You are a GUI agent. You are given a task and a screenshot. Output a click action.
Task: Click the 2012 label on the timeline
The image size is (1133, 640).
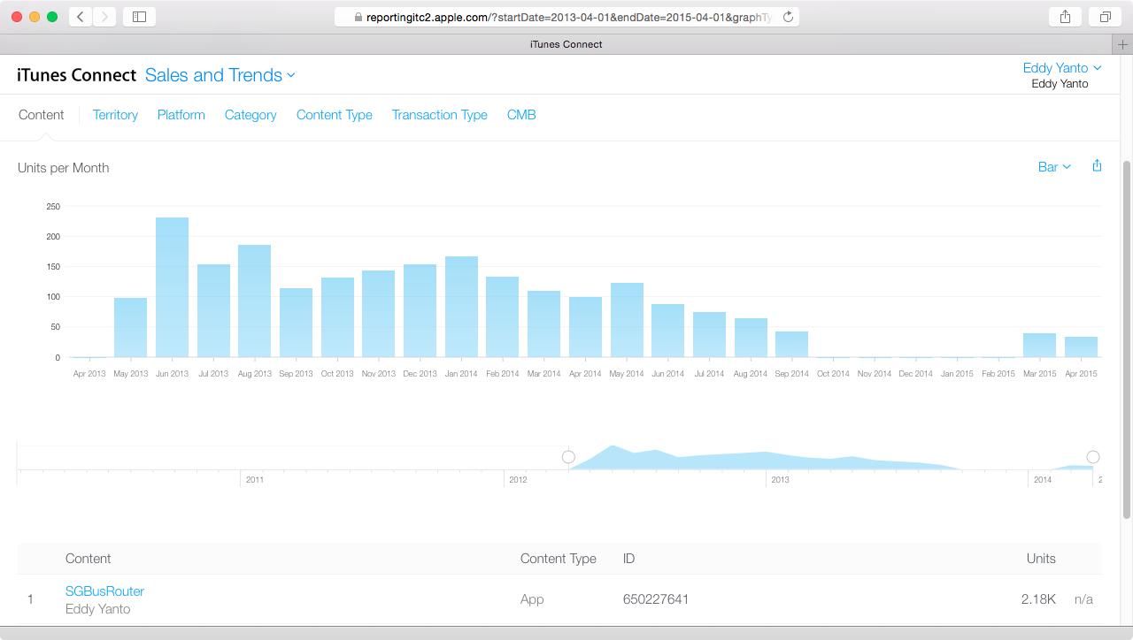coord(518,479)
